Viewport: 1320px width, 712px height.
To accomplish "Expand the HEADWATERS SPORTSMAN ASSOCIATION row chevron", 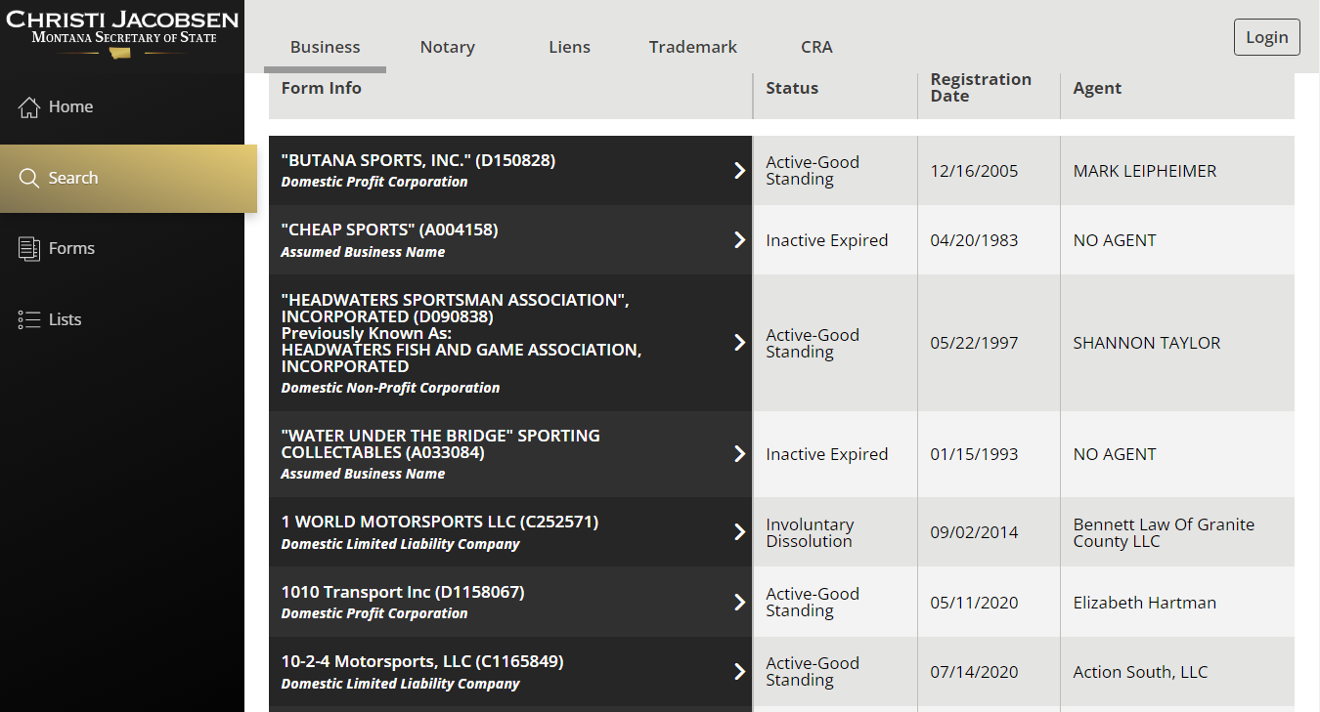I will click(x=740, y=343).
